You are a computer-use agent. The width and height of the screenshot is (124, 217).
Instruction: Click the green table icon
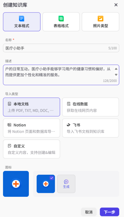61,18
